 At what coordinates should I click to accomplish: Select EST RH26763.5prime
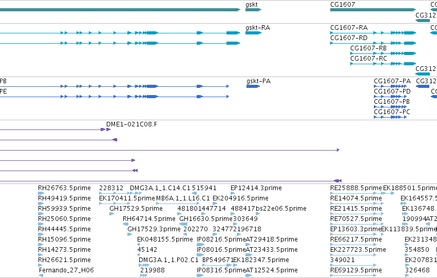(64, 188)
